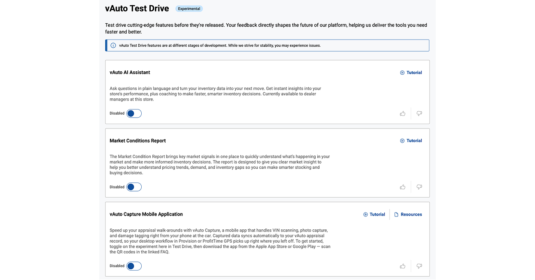Click the Market Conditions Report card title
This screenshot has width=535, height=280.
pyautogui.click(x=137, y=140)
